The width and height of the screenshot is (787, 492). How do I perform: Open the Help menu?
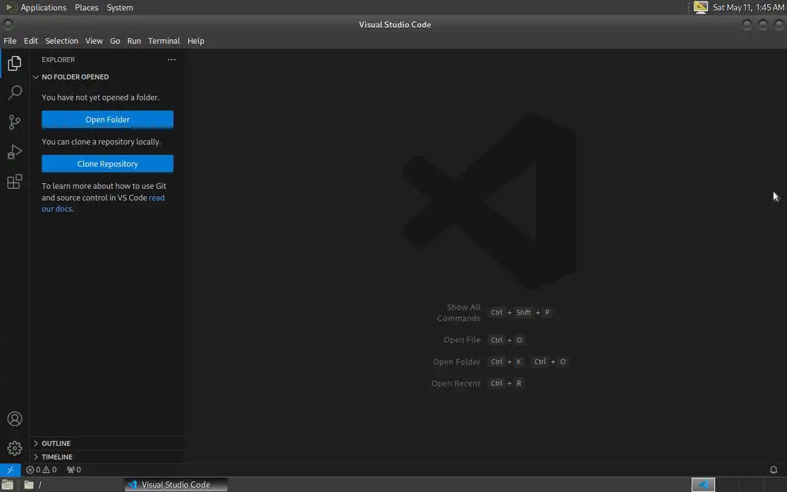click(x=196, y=41)
